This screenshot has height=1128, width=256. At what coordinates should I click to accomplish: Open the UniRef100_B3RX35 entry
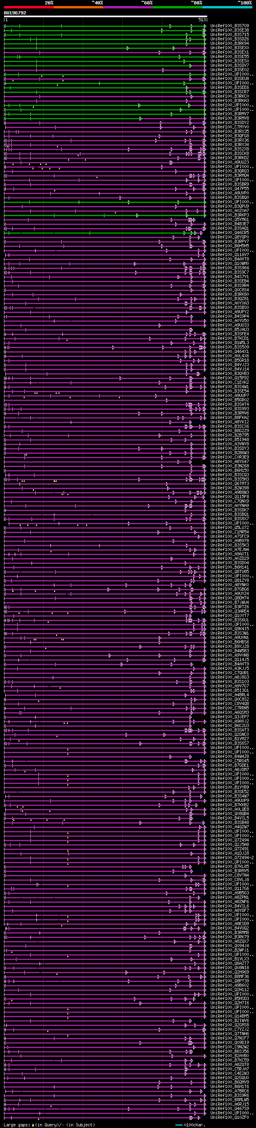click(230, 131)
